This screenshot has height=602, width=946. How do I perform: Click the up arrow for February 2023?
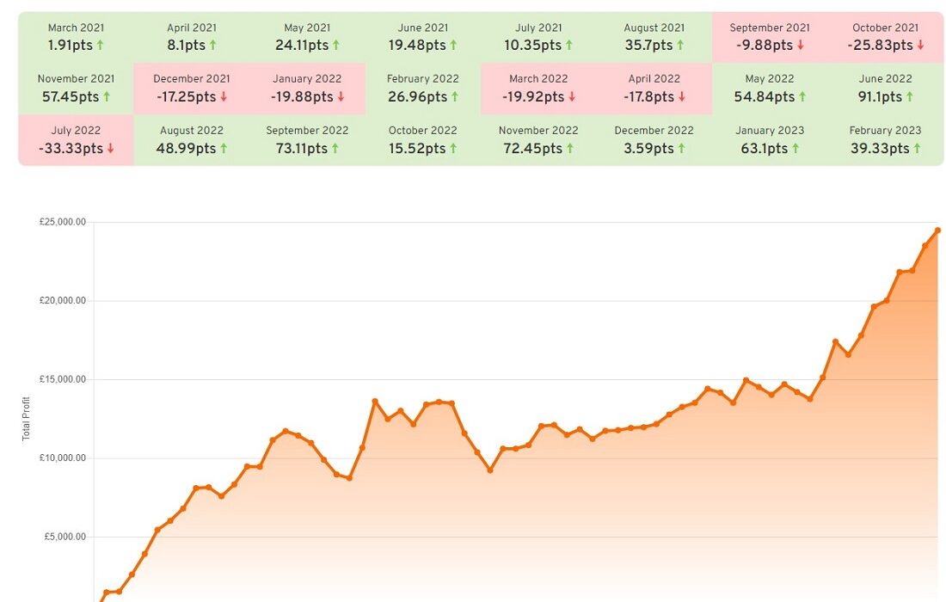[917, 149]
